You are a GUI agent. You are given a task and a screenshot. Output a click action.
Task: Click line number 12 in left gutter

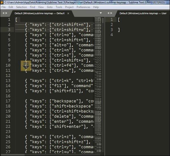pos(8,76)
